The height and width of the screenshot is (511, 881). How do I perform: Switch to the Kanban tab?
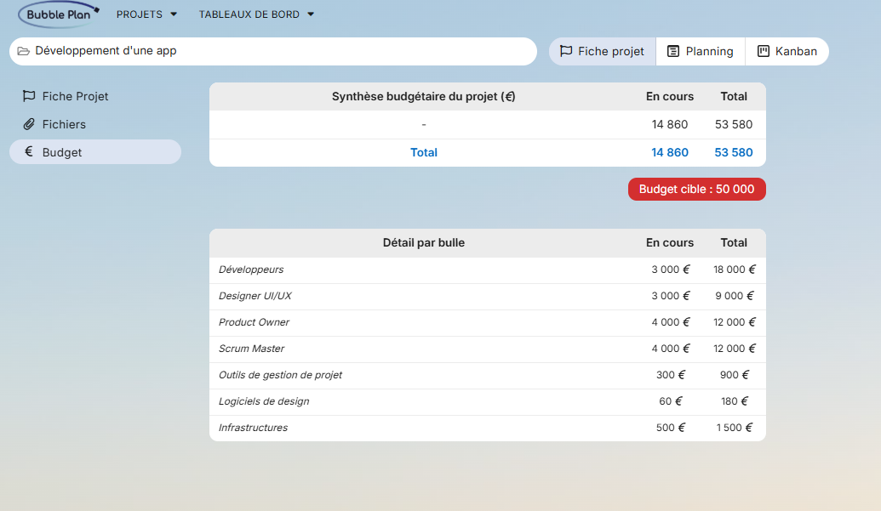pos(787,52)
